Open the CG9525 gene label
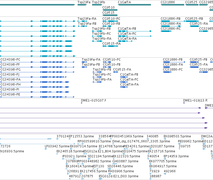The image size is (213, 180). pyautogui.click(x=191, y=2)
